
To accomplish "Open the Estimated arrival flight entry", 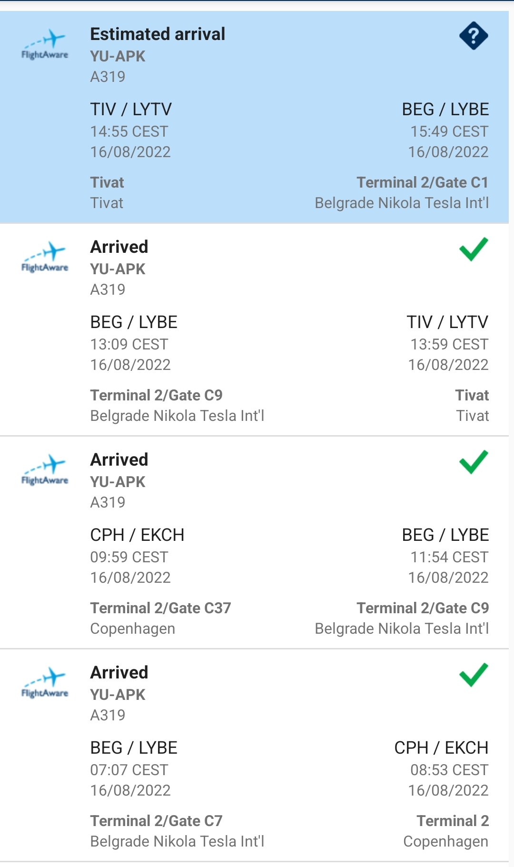I will pos(158,34).
